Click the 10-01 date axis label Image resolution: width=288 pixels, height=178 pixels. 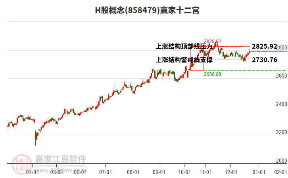click(x=184, y=172)
